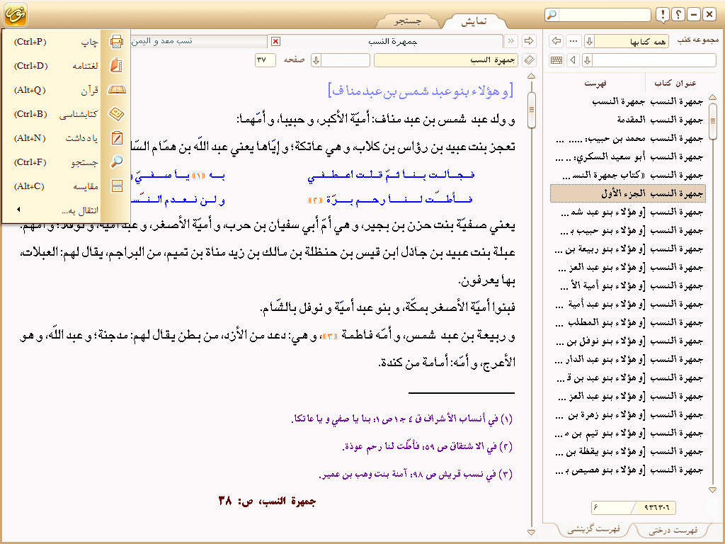Choose یادداشت (Alt+N) note item

coord(66,138)
